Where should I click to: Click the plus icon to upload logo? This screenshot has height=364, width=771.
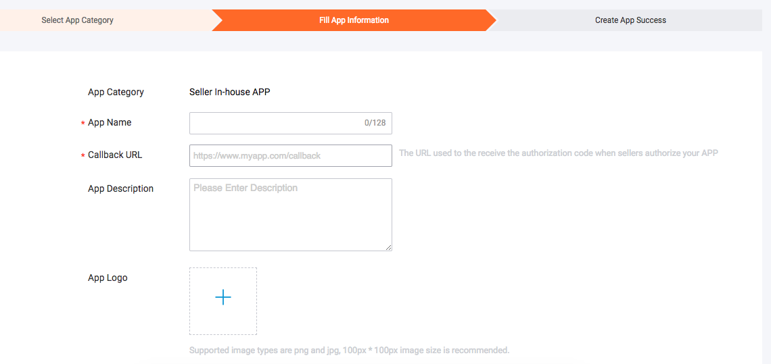click(x=223, y=297)
